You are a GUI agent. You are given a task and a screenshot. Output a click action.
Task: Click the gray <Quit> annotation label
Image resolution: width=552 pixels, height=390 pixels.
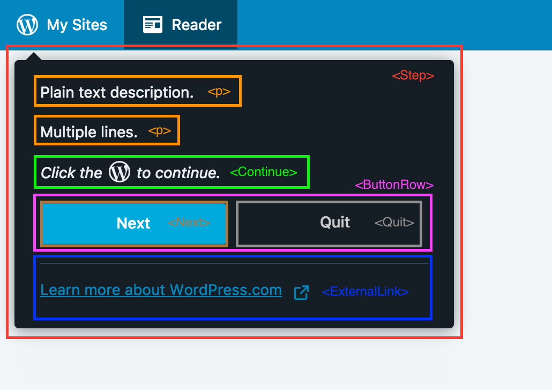point(394,223)
